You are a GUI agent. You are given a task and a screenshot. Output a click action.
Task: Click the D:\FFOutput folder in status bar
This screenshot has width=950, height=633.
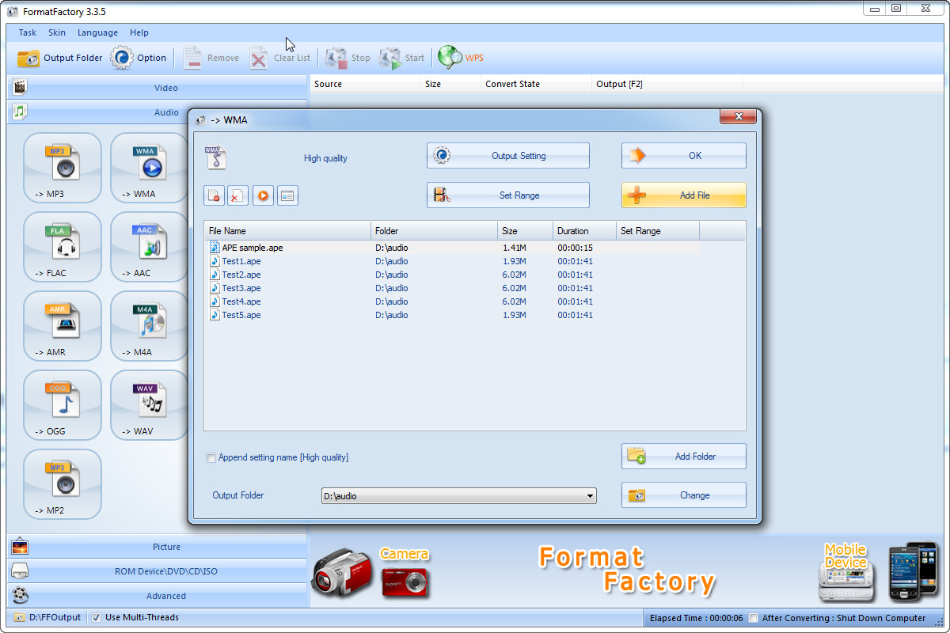46,617
